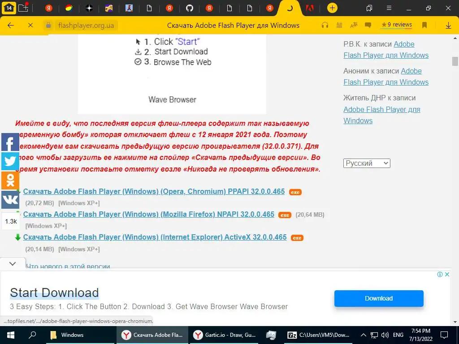Click the page translate icon
This screenshot has height=344, width=459.
[x=354, y=25]
